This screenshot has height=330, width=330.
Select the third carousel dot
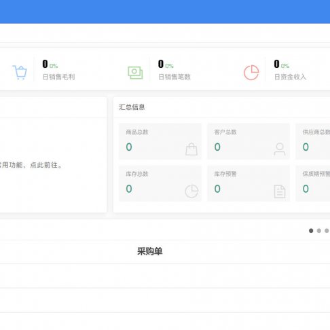(x=327, y=231)
